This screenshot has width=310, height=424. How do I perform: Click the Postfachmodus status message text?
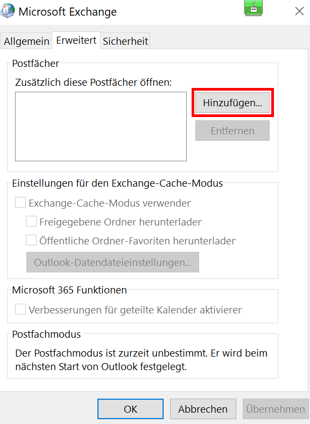click(x=142, y=360)
